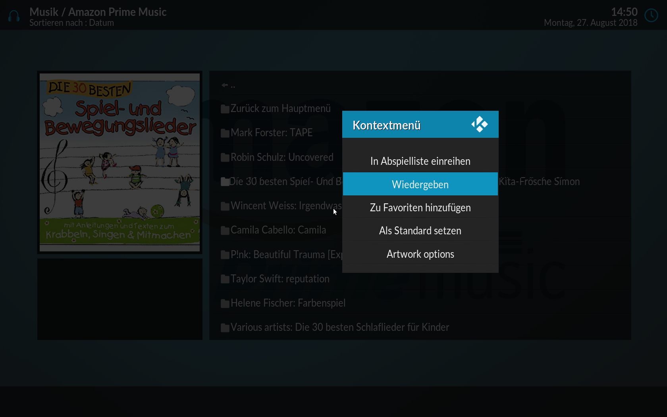The width and height of the screenshot is (667, 417).
Task: Click folder icon beside Zurück zum Hauptmenü
Action: (225, 109)
